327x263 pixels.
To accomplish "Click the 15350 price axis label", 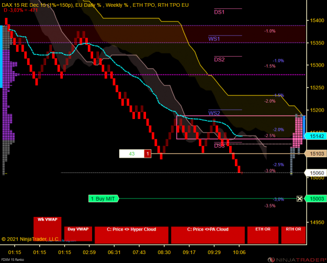I will point(317,43).
